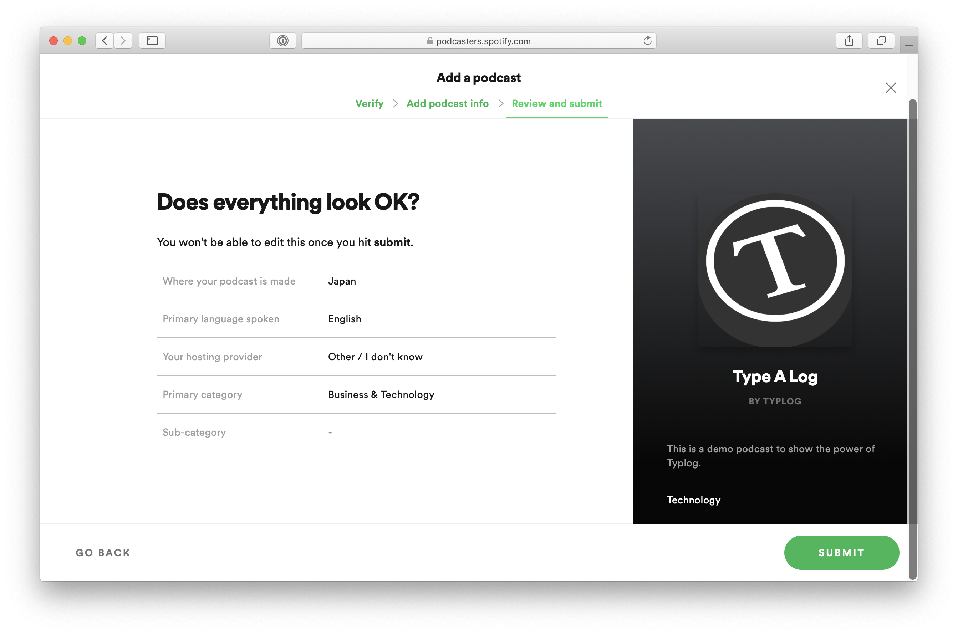Click the chevron after Verify

tap(395, 103)
